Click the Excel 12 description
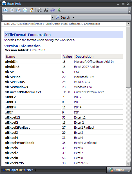 (x=80, y=117)
